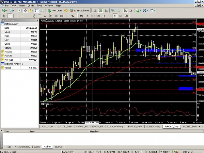Viewport: 204px width, 153px height.
Task: Select the crosshair tool
Action: pos(10,16)
